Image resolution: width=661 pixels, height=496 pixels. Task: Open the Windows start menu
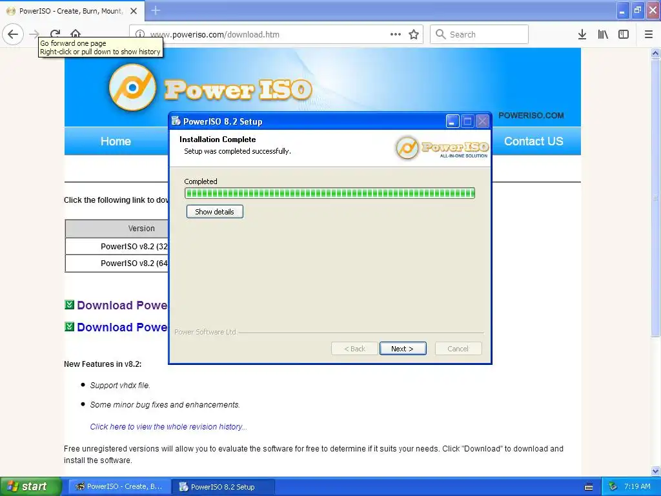30,486
